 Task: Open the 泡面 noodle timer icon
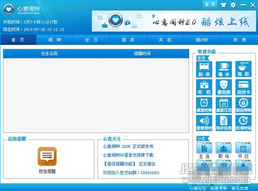243,69
